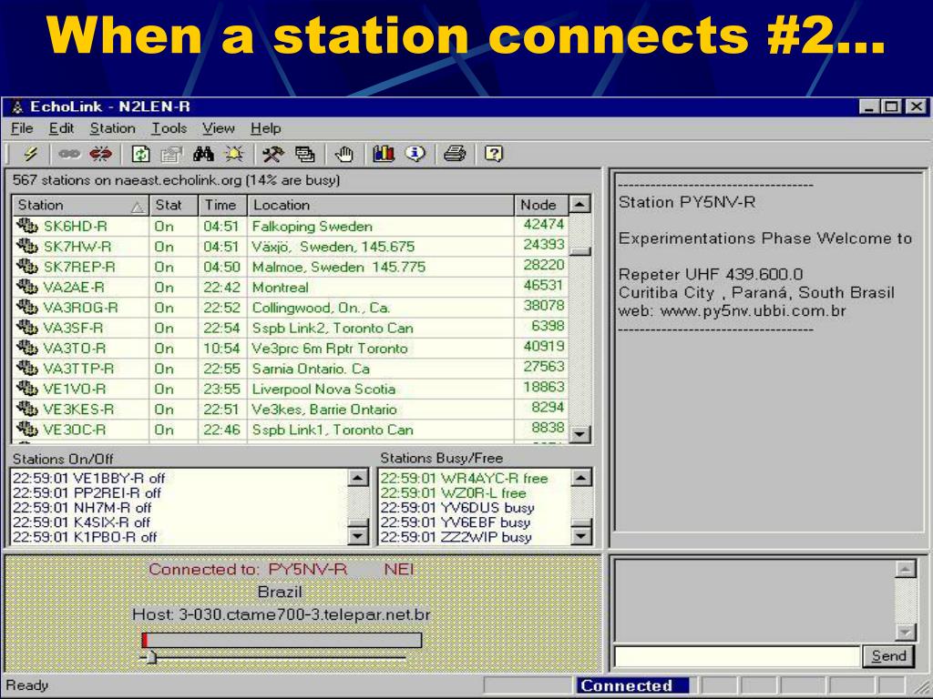Screen dimensions: 933x699
Task: Click the green Refresh station list icon
Action: coord(141,155)
